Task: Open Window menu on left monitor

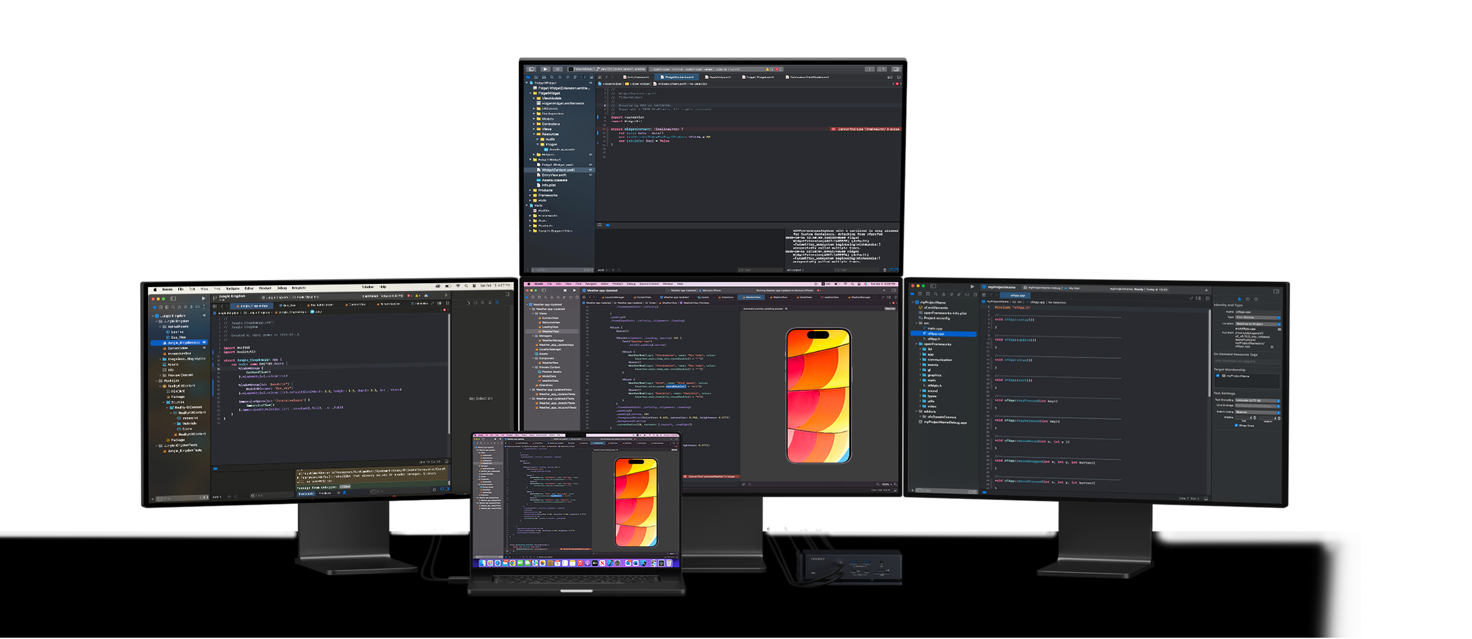Action: click(368, 287)
